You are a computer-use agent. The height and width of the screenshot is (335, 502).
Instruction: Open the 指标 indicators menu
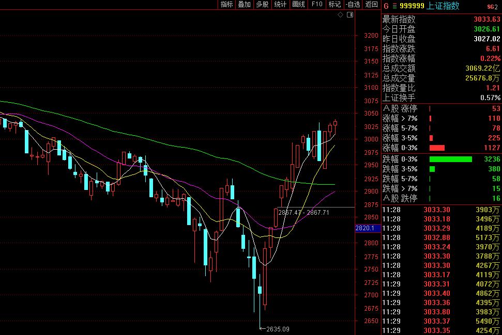coord(226,4)
